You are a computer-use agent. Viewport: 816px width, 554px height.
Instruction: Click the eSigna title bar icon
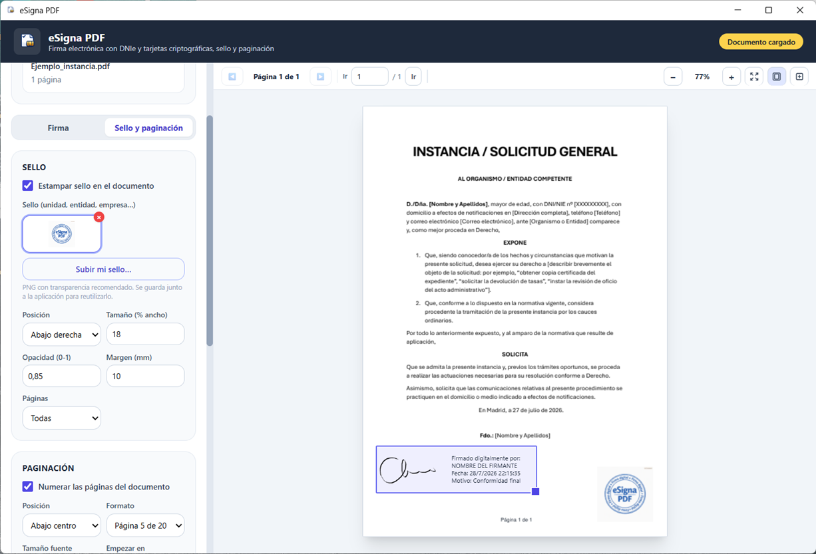coord(9,10)
